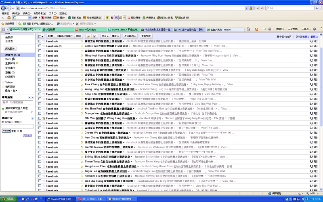Image resolution: width=323 pixels, height=202 pixels.
Task: Open the 檔案(F) File menu
Action: tap(5, 13)
